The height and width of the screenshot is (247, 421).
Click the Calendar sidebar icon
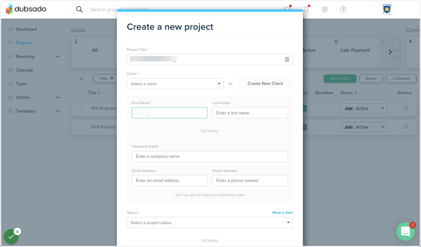(x=10, y=70)
